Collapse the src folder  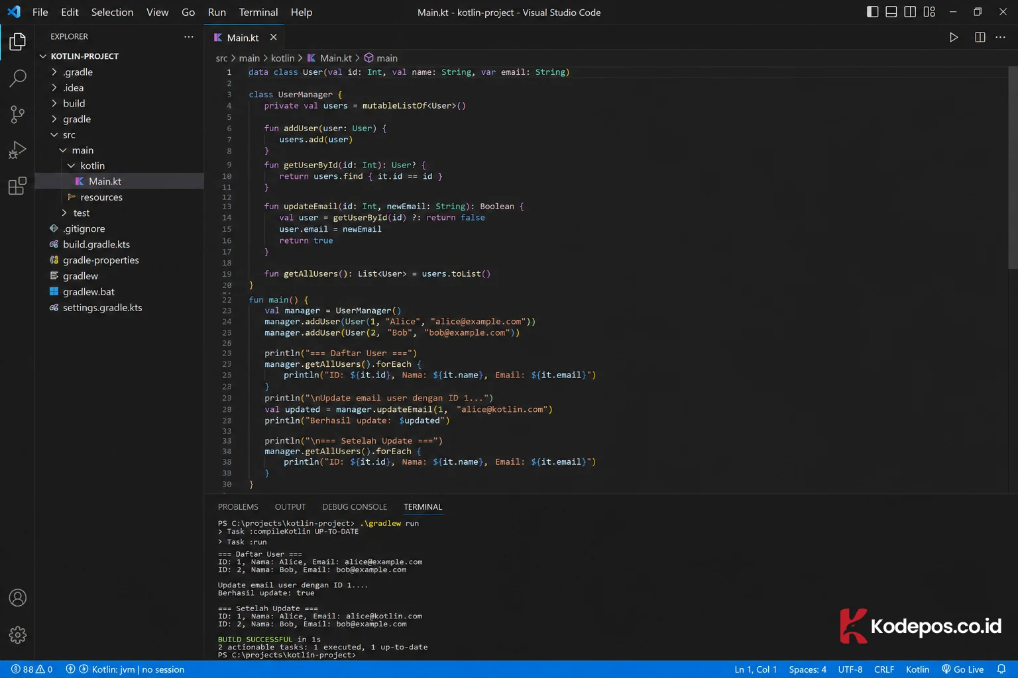point(119,134)
